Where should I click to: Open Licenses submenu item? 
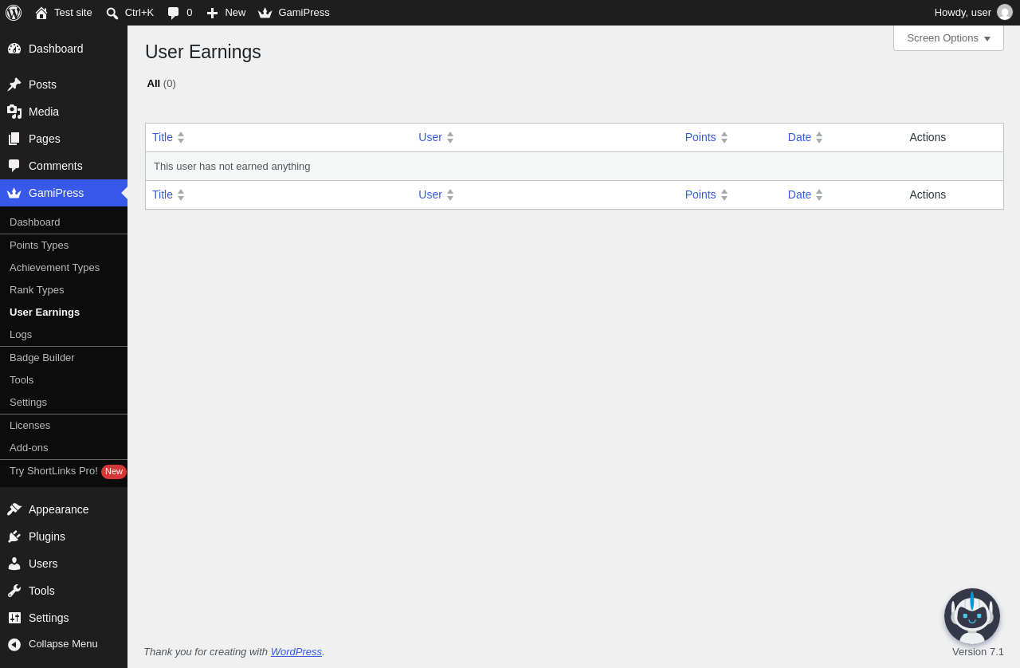[x=64, y=425]
